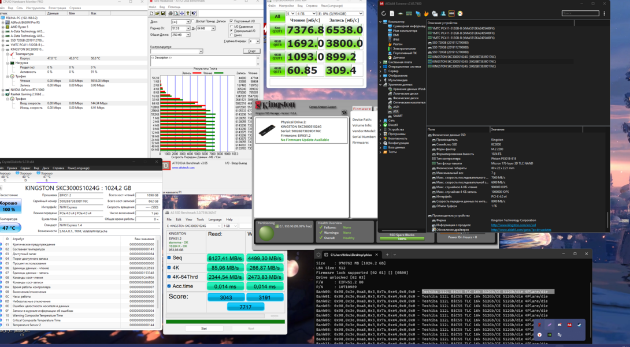The width and height of the screenshot is (630, 347).
Task: Launch AIDA64 stability test flame icon
Action: tap(426, 13)
